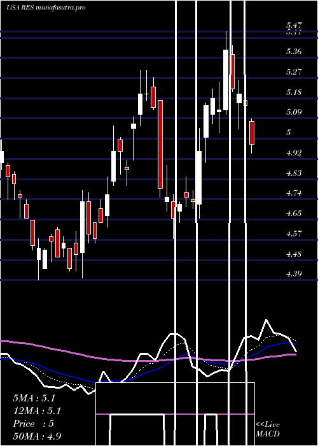Click the 4.57 price axis label
Viewport: 318px width, 446px height.
click(x=294, y=234)
